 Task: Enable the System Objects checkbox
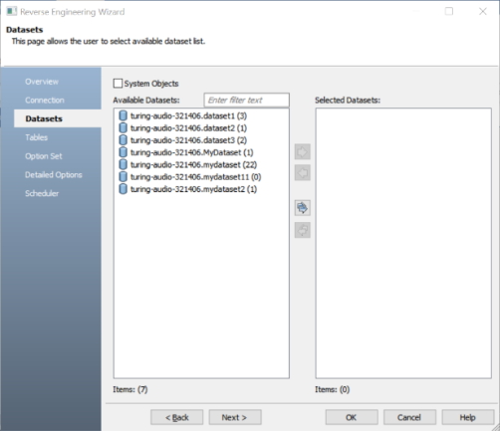pos(118,83)
